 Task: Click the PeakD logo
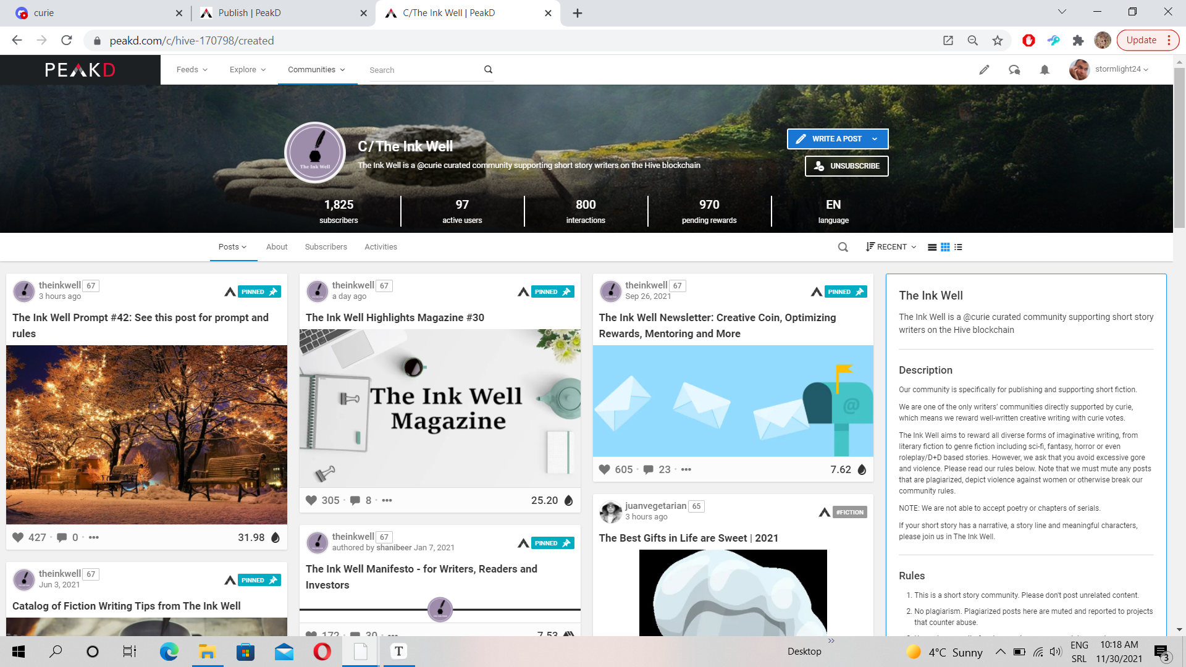tap(80, 70)
